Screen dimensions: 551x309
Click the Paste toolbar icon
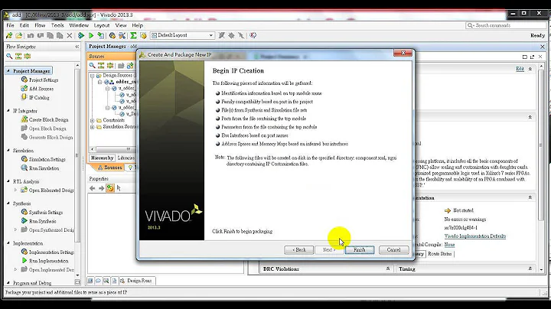[60, 35]
